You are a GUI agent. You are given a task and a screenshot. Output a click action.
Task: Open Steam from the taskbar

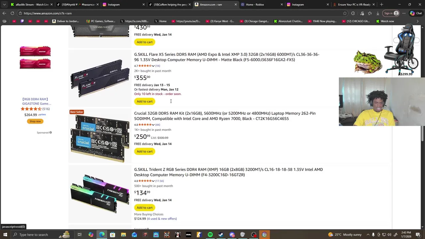(221, 235)
